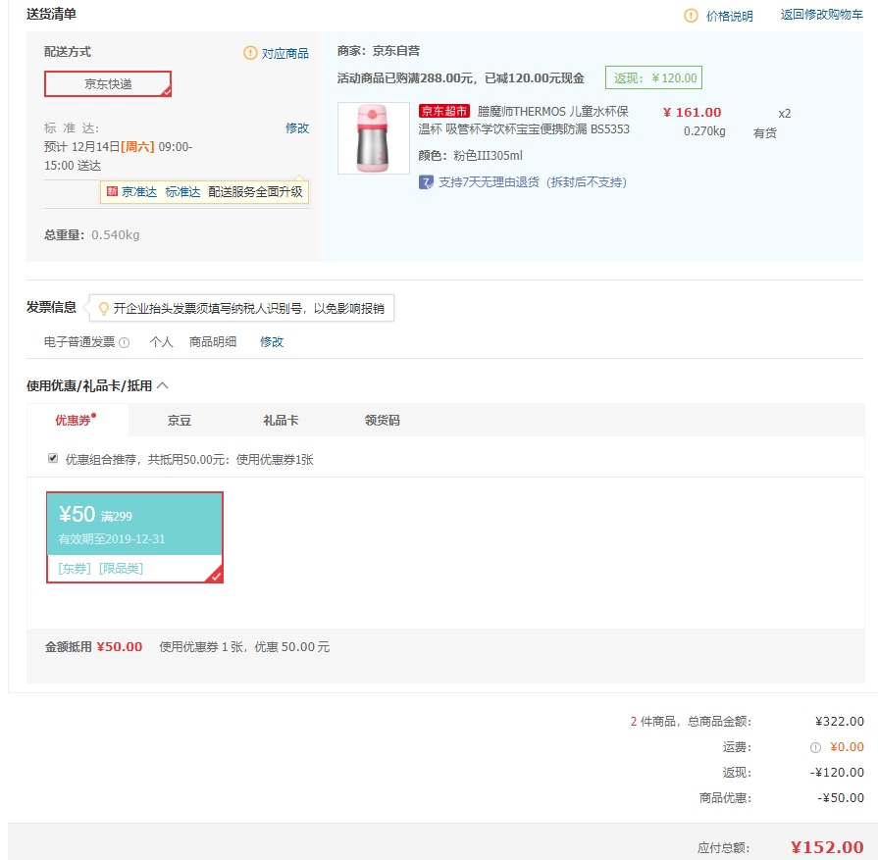Click the [限品类] label on coupon
The image size is (878, 860).
click(121, 569)
